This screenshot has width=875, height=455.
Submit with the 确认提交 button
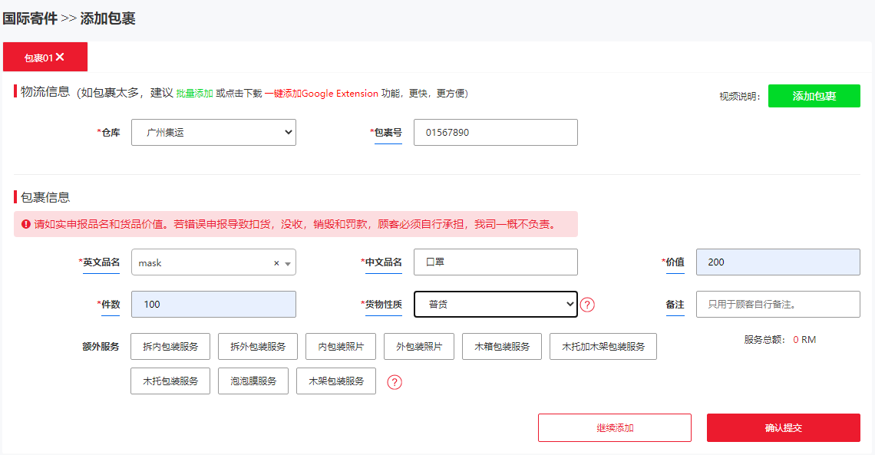click(x=784, y=427)
